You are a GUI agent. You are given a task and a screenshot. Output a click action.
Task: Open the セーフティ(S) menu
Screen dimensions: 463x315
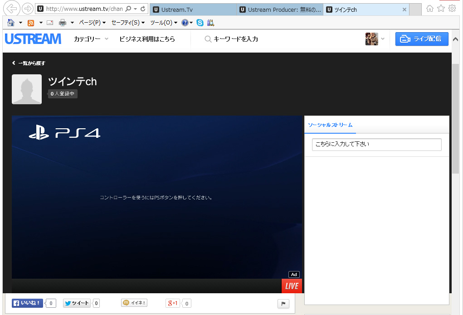[128, 23]
